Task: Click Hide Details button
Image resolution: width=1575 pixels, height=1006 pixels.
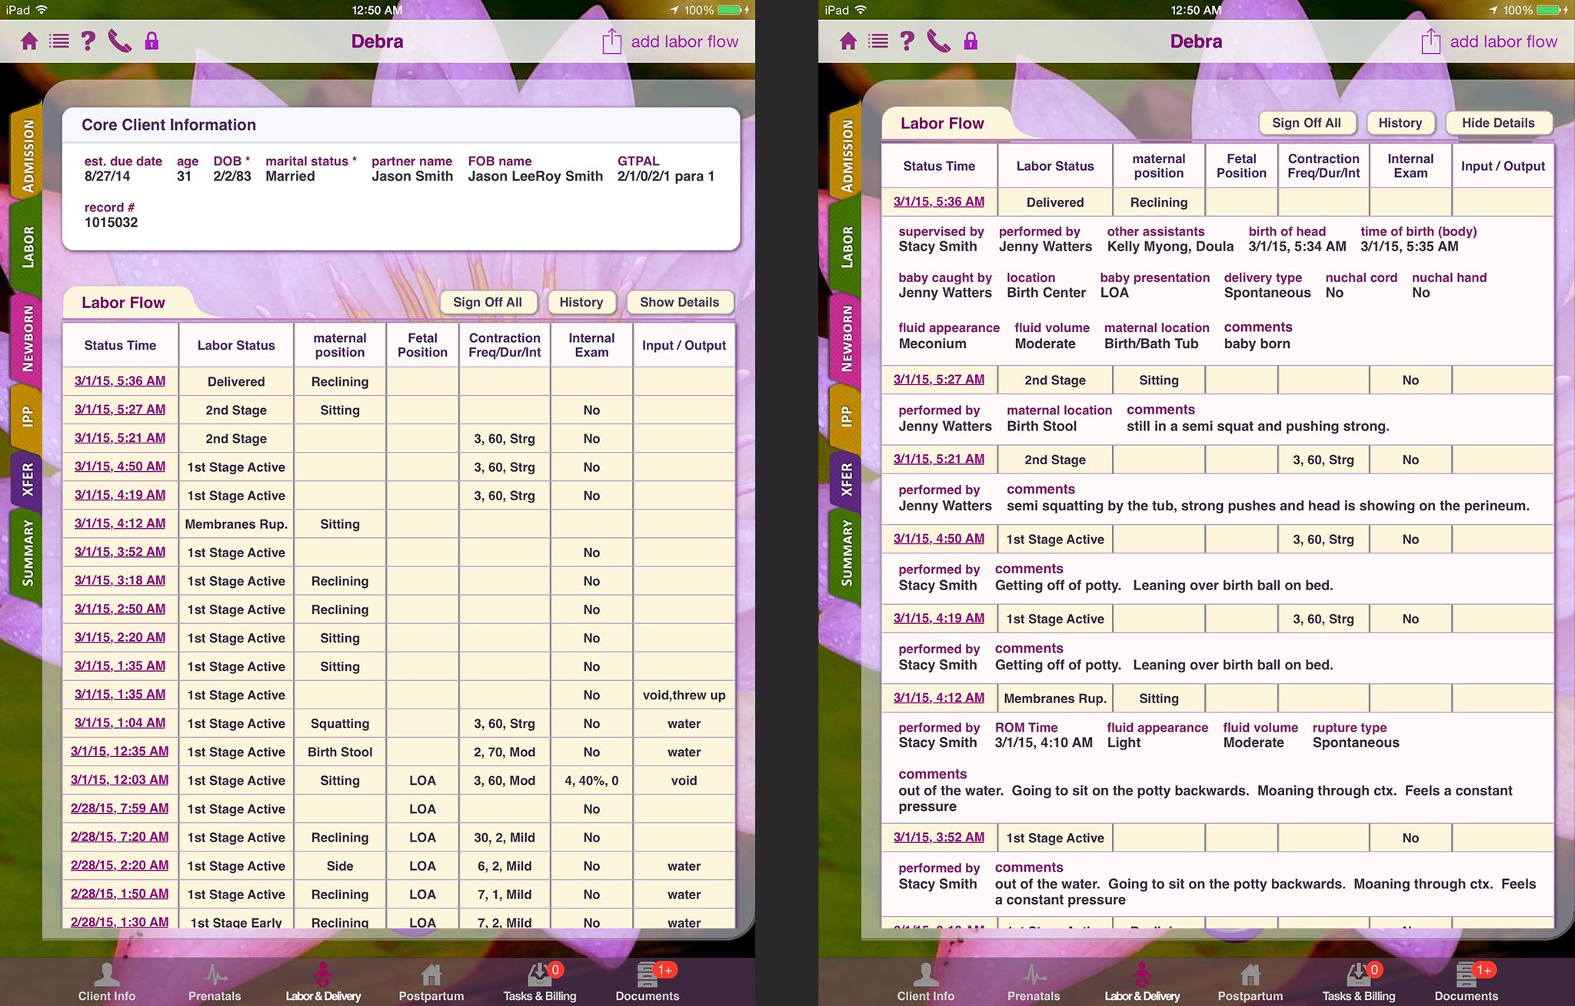Action: click(1498, 123)
